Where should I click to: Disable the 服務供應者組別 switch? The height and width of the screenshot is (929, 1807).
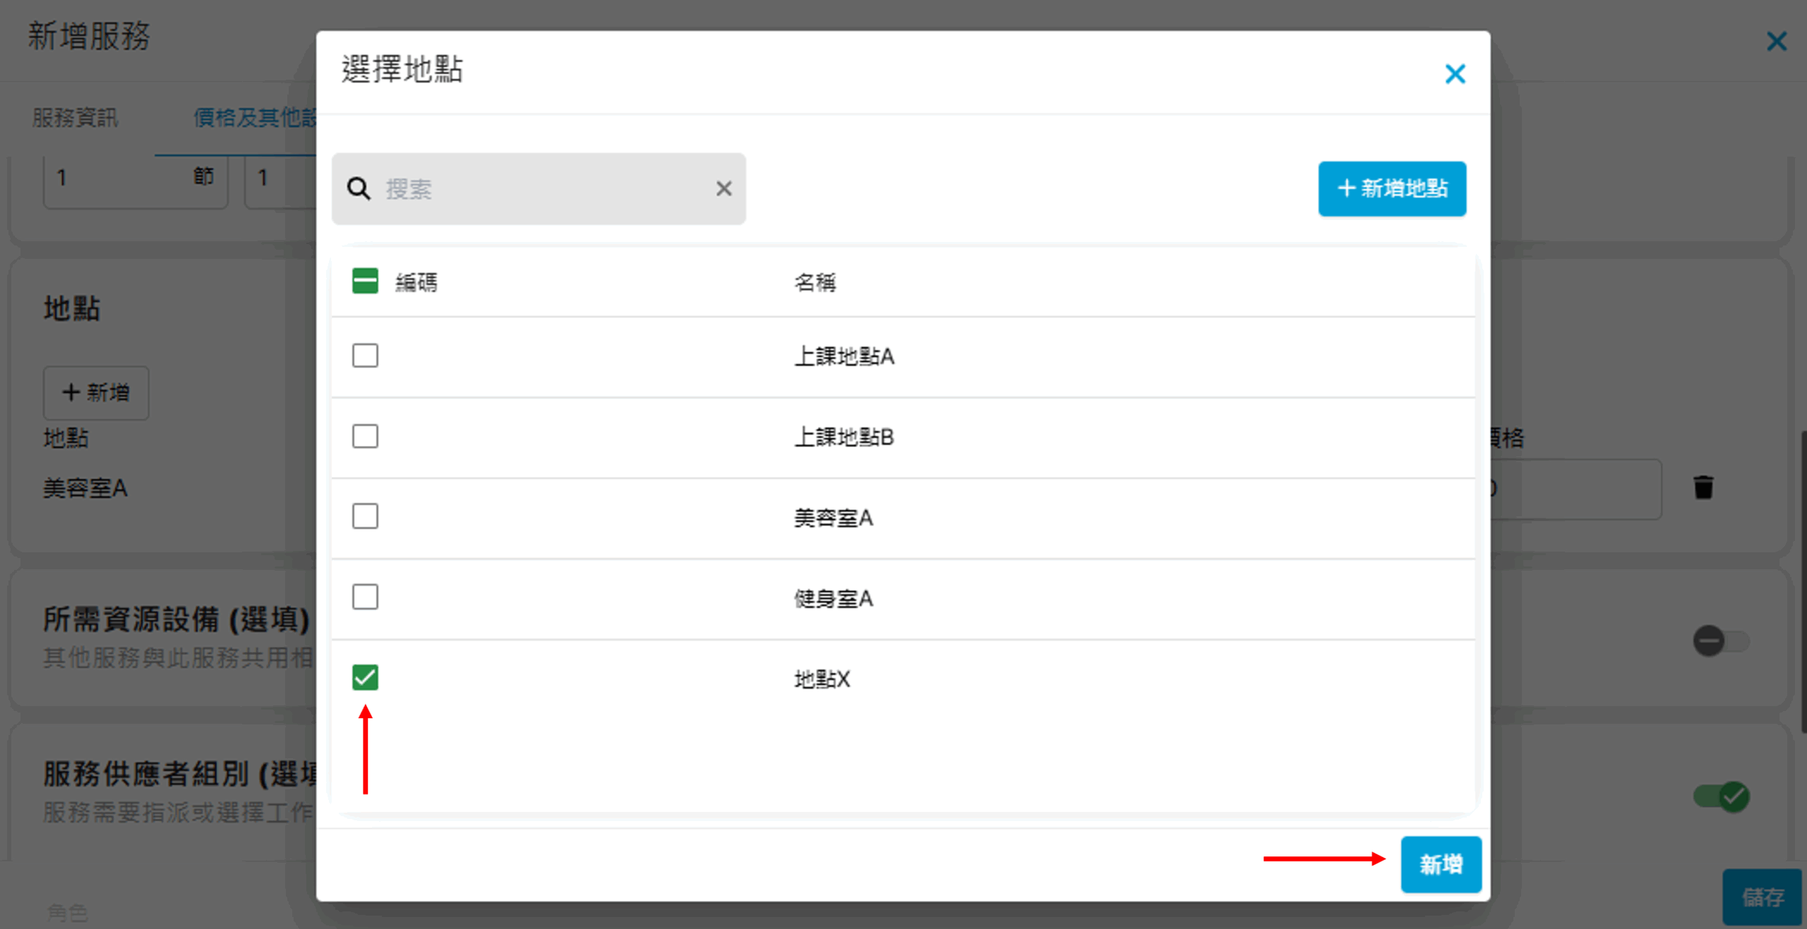click(1720, 797)
